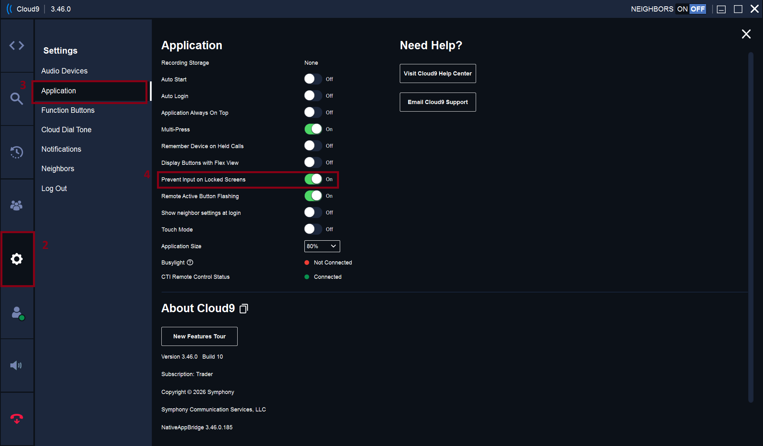Click the Build 10 text

coord(213,357)
